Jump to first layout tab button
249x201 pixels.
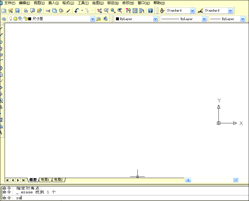[7, 180]
